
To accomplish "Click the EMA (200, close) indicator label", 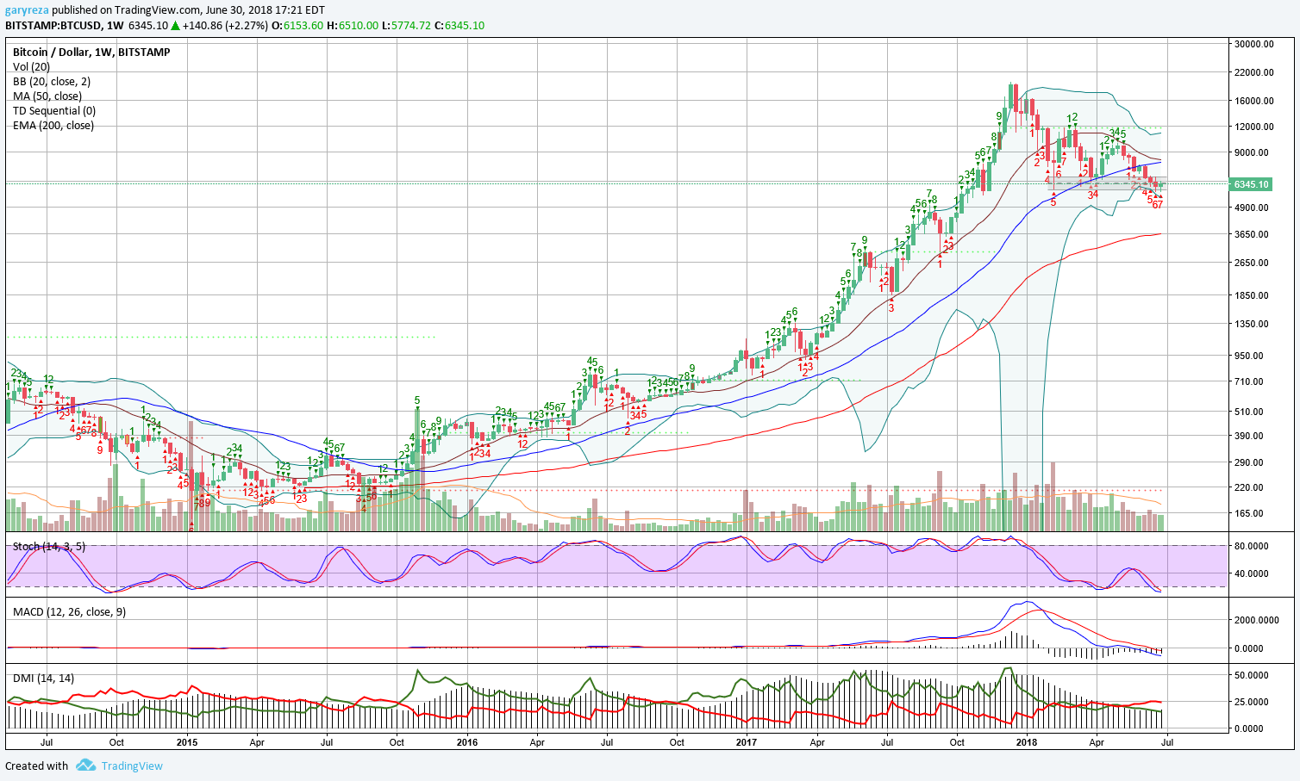I will (x=53, y=126).
